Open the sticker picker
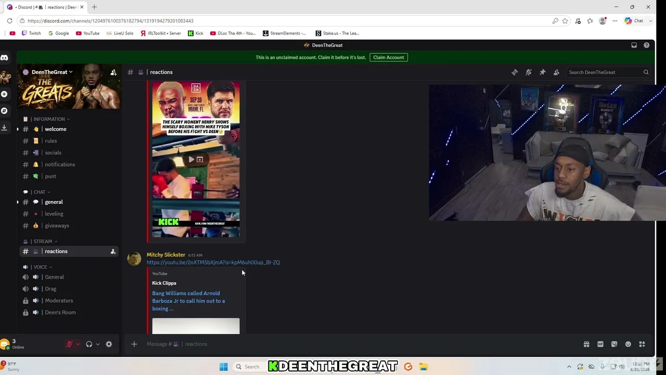Image resolution: width=666 pixels, height=375 pixels. point(614,344)
